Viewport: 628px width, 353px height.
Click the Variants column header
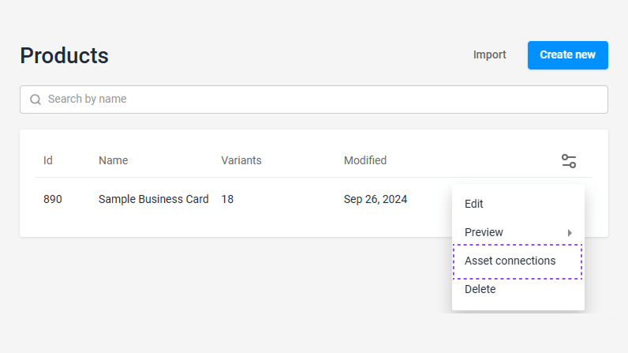[x=241, y=160]
